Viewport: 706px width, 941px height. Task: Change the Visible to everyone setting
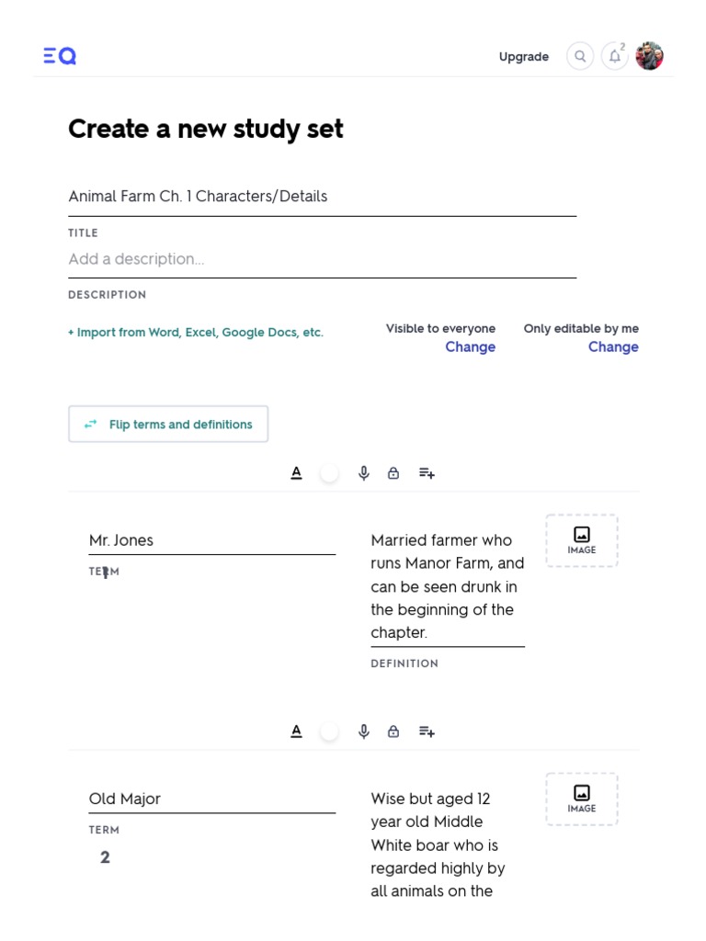click(x=470, y=347)
